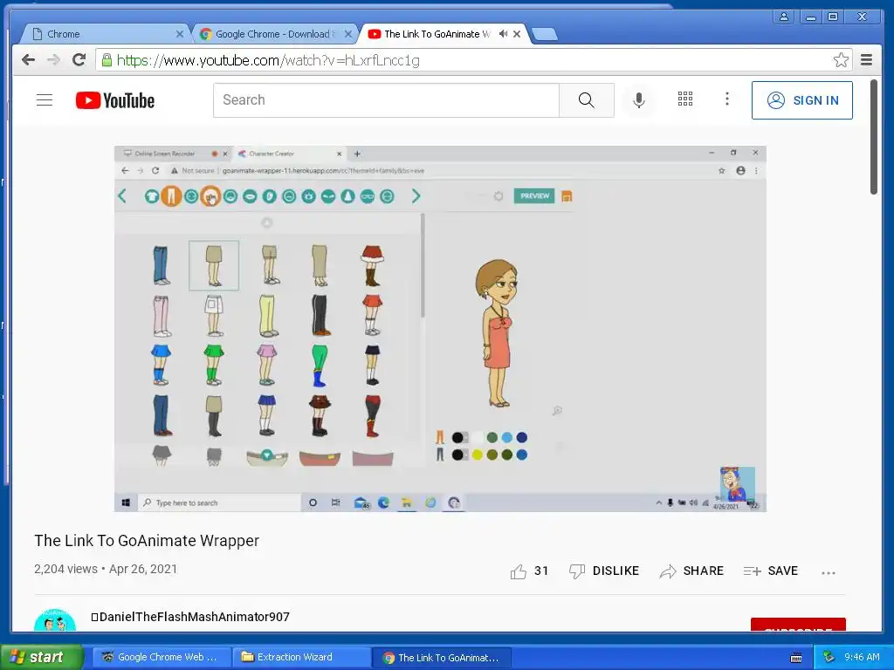The height and width of the screenshot is (670, 894).
Task: Open a new Chrome tab
Action: (545, 35)
